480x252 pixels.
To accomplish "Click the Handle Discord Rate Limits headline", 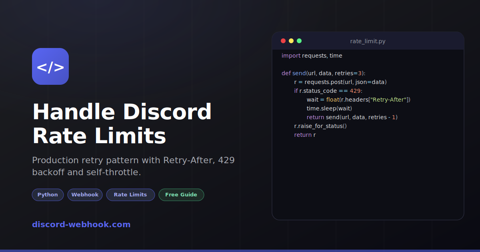I will coord(122,124).
